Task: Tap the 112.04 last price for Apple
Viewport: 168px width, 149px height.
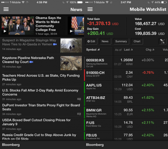Action: [127, 85]
